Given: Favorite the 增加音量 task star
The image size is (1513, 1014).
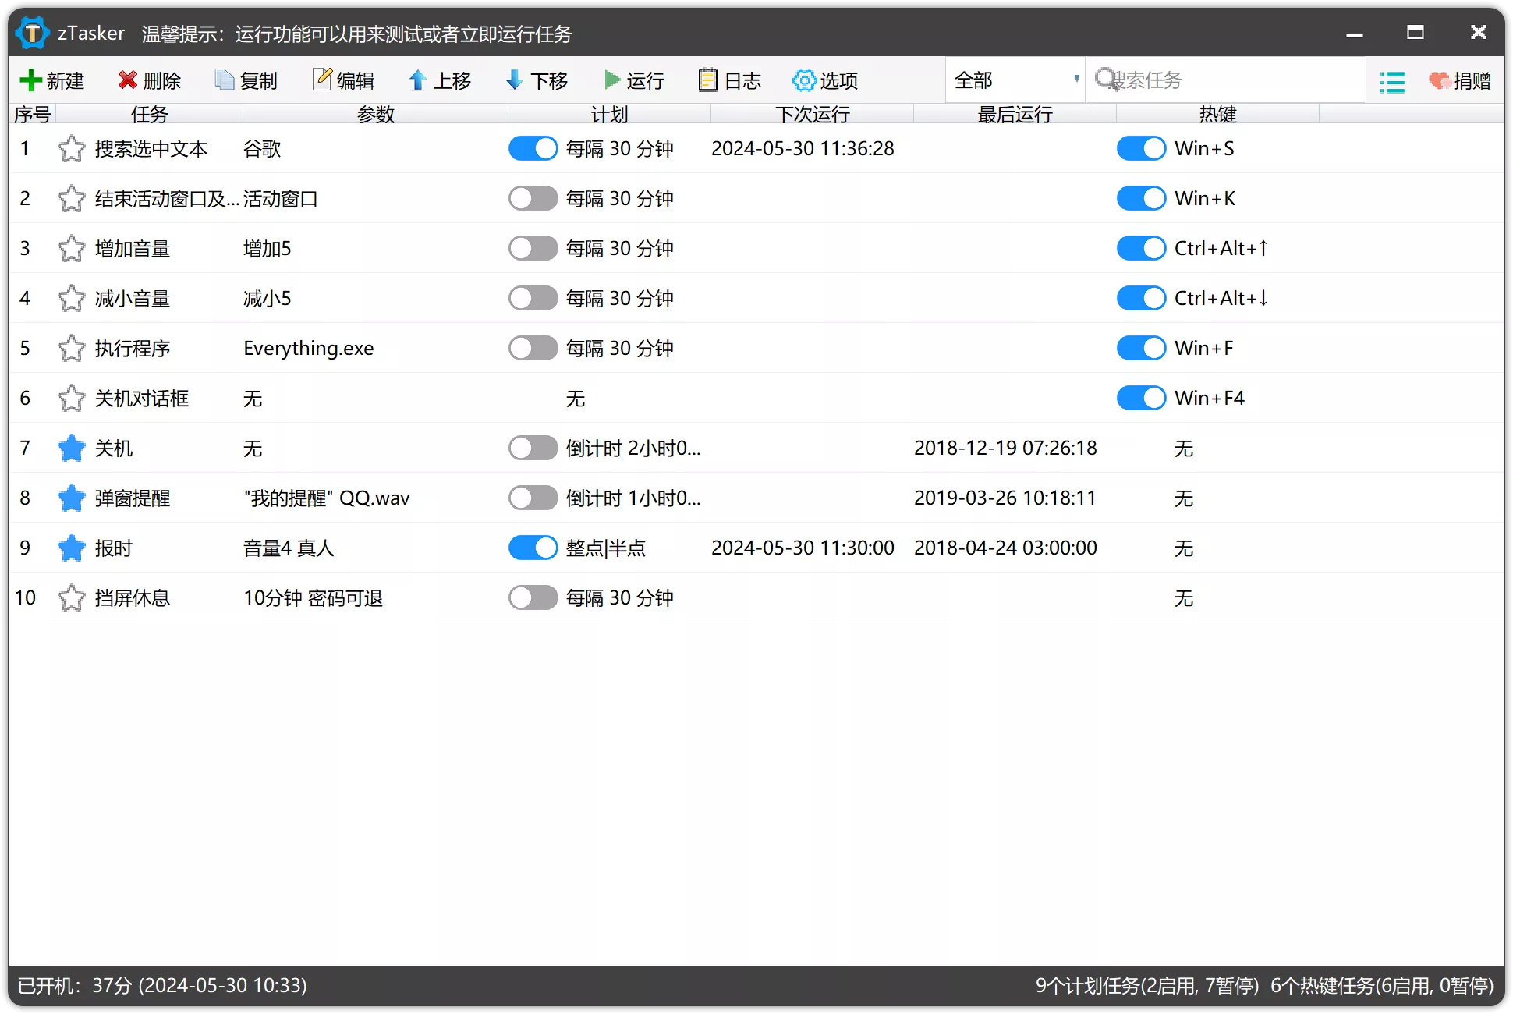Looking at the screenshot, I should point(71,248).
